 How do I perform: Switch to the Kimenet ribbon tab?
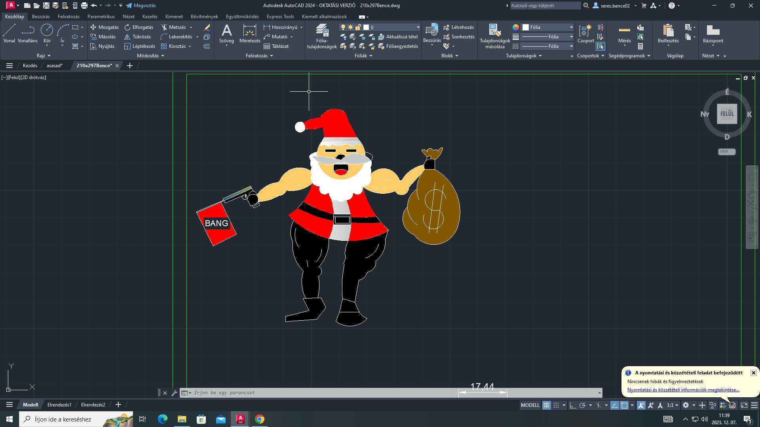(x=174, y=17)
